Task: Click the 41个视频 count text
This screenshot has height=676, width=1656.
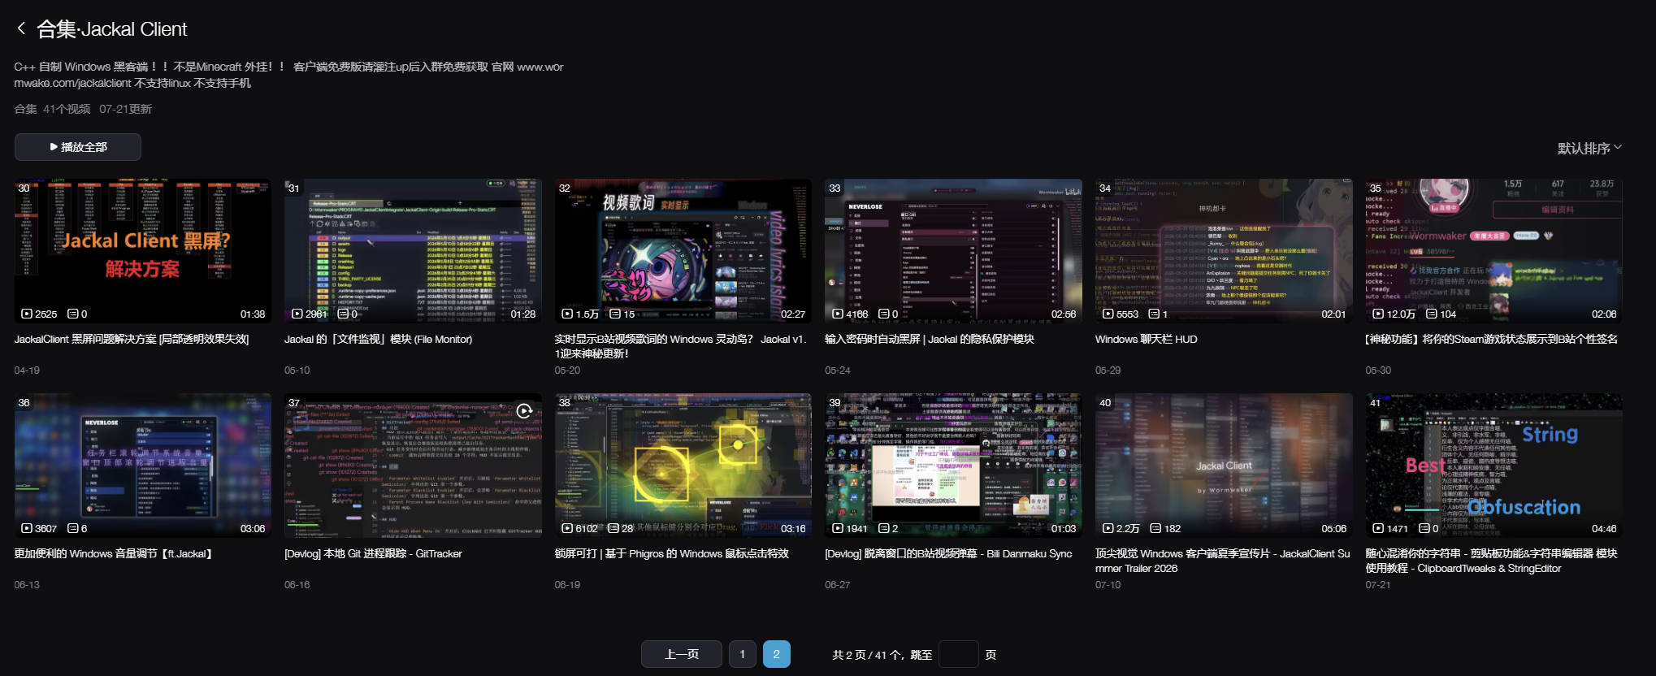Action: 67,109
